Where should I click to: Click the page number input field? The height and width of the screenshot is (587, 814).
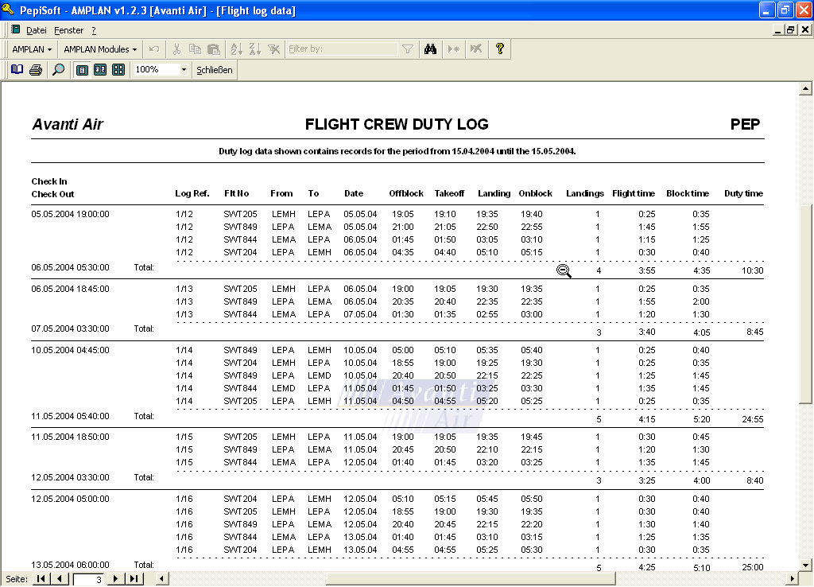tap(88, 579)
